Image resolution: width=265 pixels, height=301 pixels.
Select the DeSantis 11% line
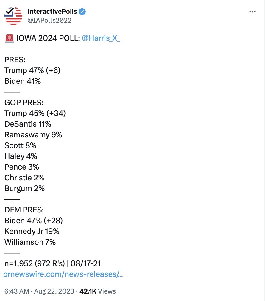28,124
